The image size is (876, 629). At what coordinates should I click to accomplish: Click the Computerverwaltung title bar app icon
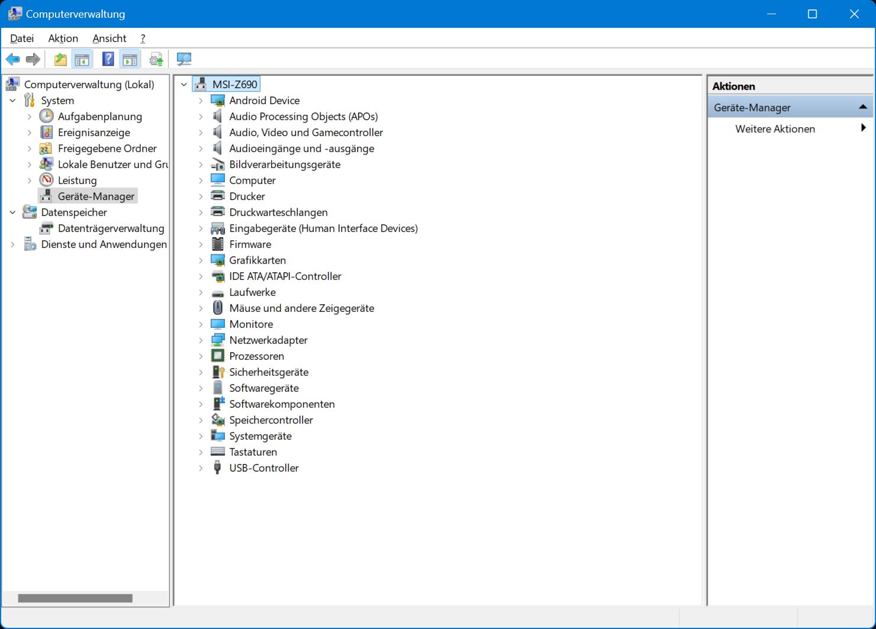coord(15,14)
